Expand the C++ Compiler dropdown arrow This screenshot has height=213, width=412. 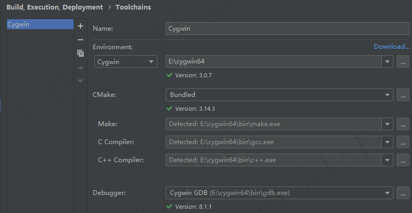tap(387, 160)
